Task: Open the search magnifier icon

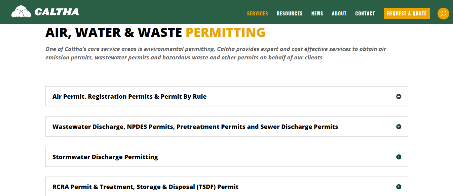Action: 443,13
